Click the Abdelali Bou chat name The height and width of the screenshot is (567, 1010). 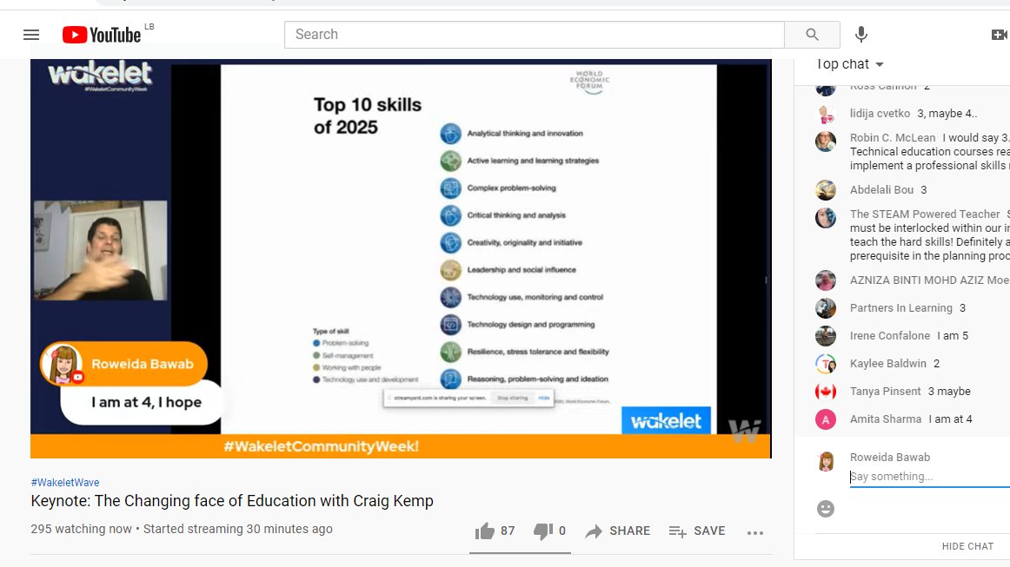(881, 190)
